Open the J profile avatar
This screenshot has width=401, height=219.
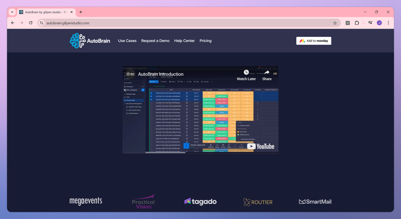[379, 23]
